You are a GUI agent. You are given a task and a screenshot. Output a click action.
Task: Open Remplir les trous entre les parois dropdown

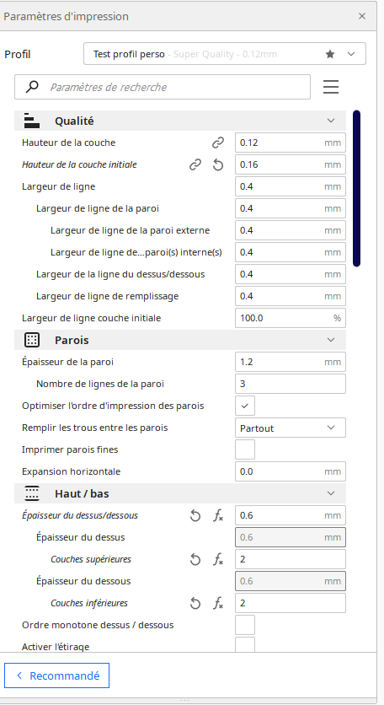(291, 428)
